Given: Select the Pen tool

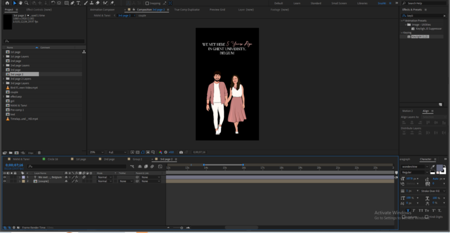Looking at the screenshot, I should (x=73, y=3).
